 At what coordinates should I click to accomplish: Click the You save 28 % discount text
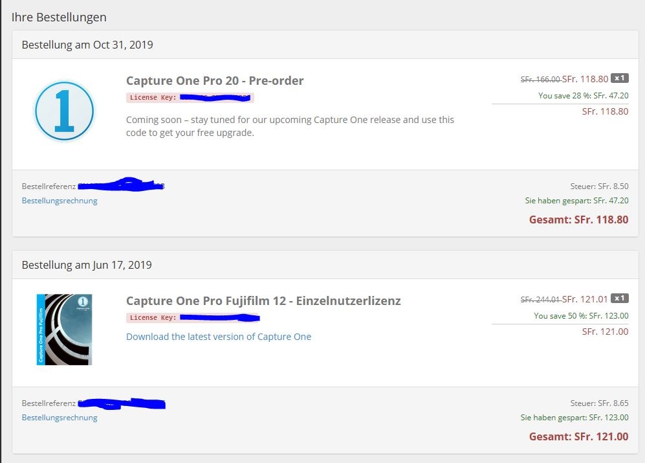click(583, 96)
